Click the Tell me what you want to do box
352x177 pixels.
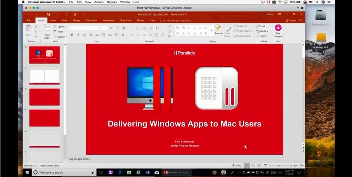tap(176, 21)
